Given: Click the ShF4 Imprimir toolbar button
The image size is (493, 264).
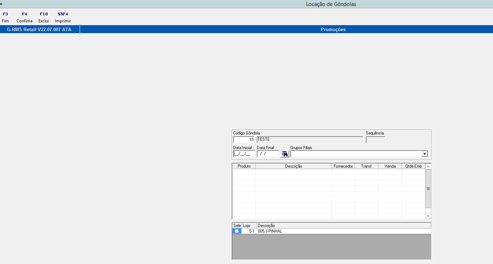Looking at the screenshot, I should pos(63,17).
